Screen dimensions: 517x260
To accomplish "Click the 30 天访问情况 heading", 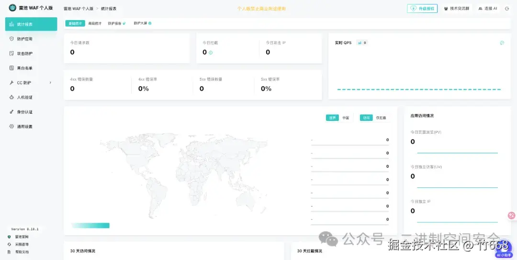I will click(83, 251).
